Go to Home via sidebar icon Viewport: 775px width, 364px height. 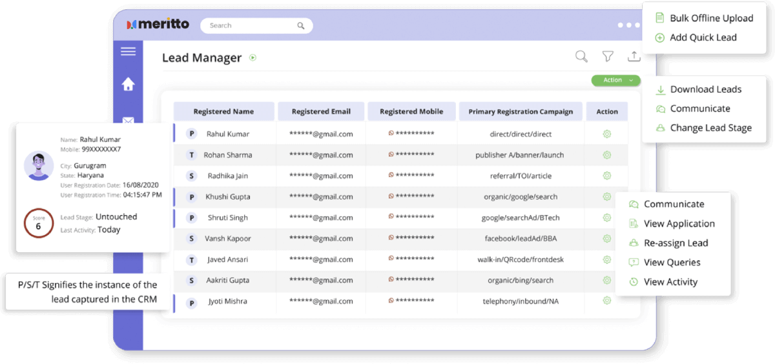click(x=128, y=84)
